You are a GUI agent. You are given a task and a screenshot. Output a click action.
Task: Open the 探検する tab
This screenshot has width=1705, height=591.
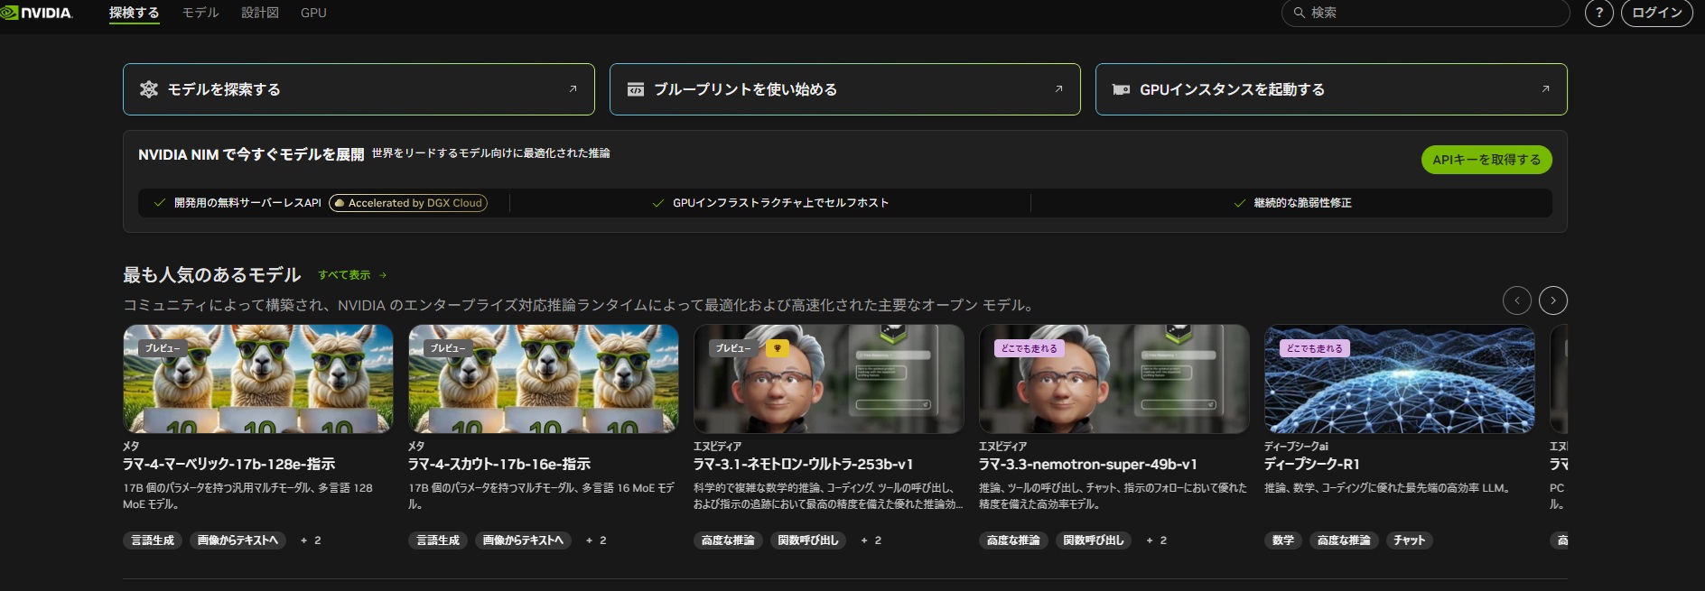[134, 13]
